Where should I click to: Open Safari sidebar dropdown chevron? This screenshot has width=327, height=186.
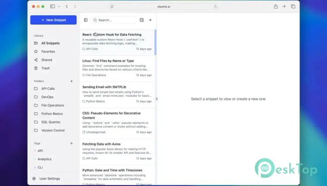[x=59, y=7]
